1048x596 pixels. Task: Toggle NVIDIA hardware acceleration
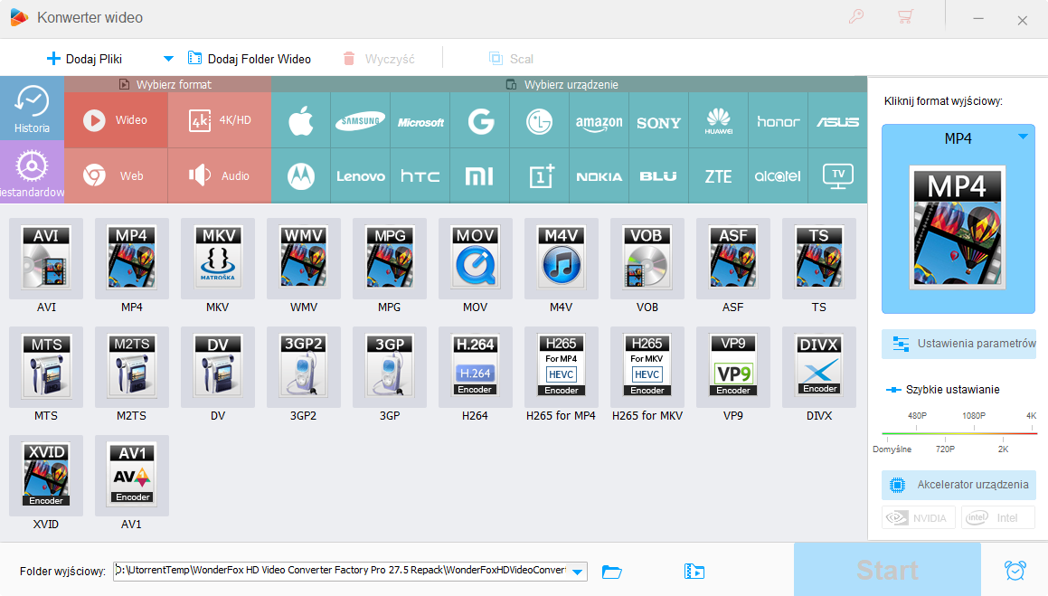pyautogui.click(x=919, y=518)
